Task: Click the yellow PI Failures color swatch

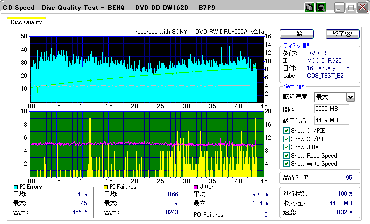Action: tap(105, 187)
